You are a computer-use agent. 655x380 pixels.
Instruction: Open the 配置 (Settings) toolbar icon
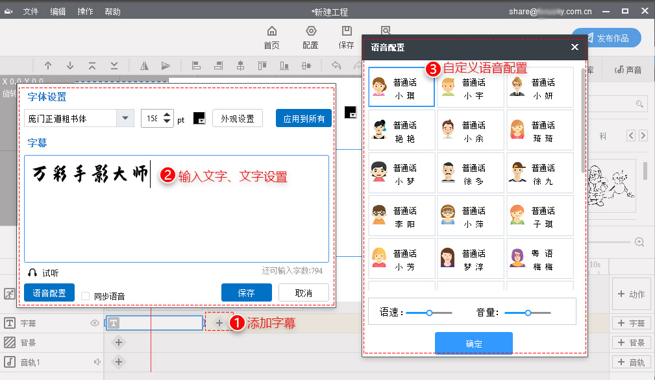click(310, 37)
